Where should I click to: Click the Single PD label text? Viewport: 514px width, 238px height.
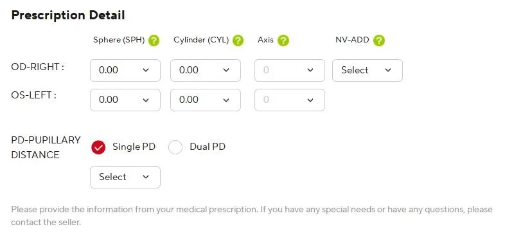134,147
